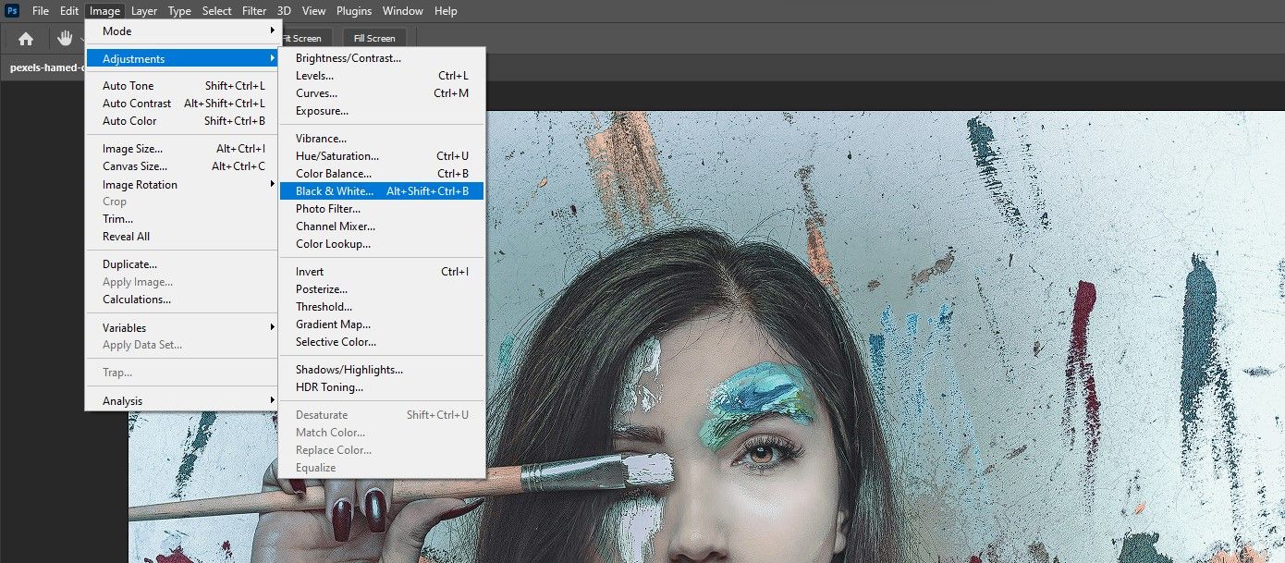Select Reveal All menu item
1285x563 pixels.
tap(182, 237)
